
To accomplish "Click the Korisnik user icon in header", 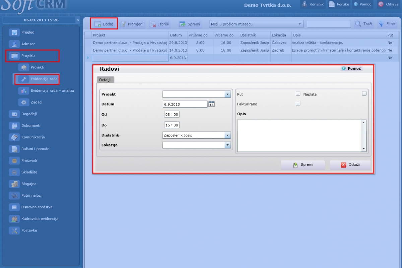I will (305, 4).
